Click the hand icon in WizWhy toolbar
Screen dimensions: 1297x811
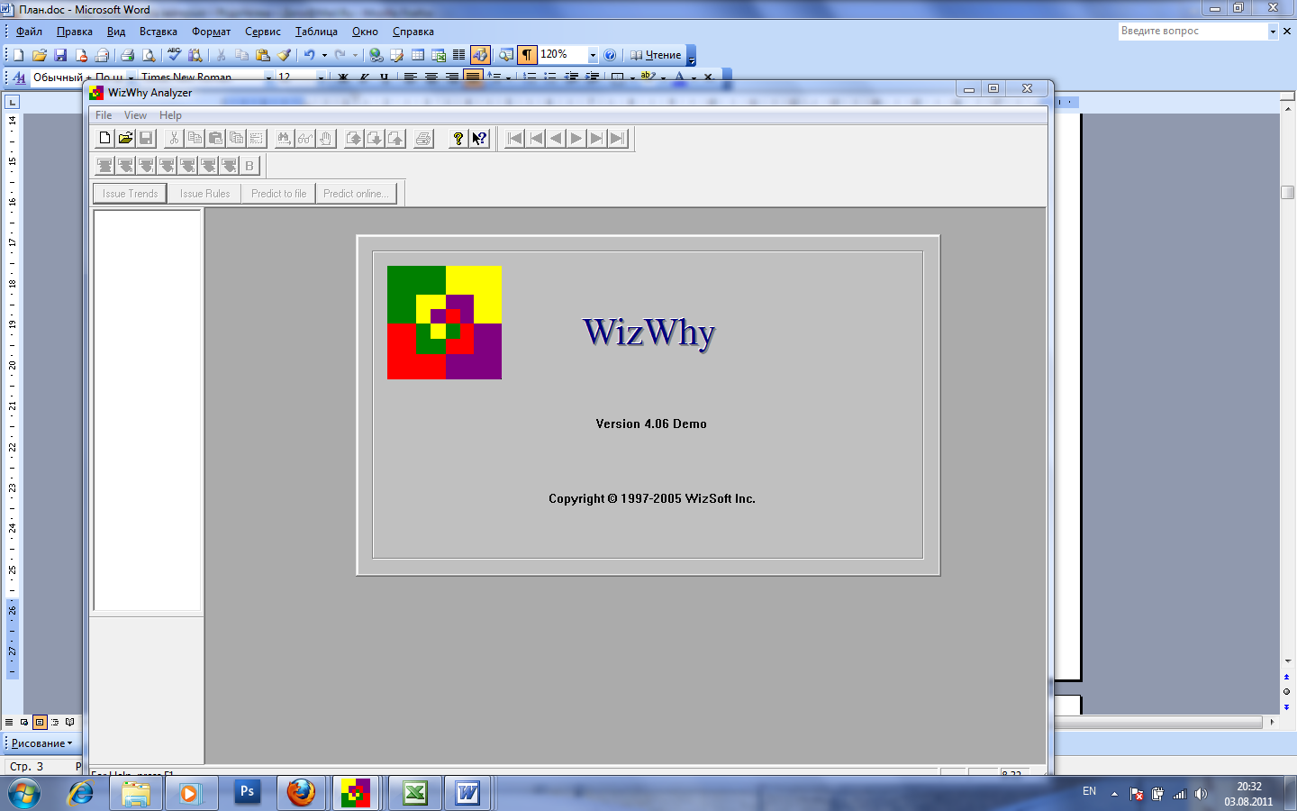point(325,138)
